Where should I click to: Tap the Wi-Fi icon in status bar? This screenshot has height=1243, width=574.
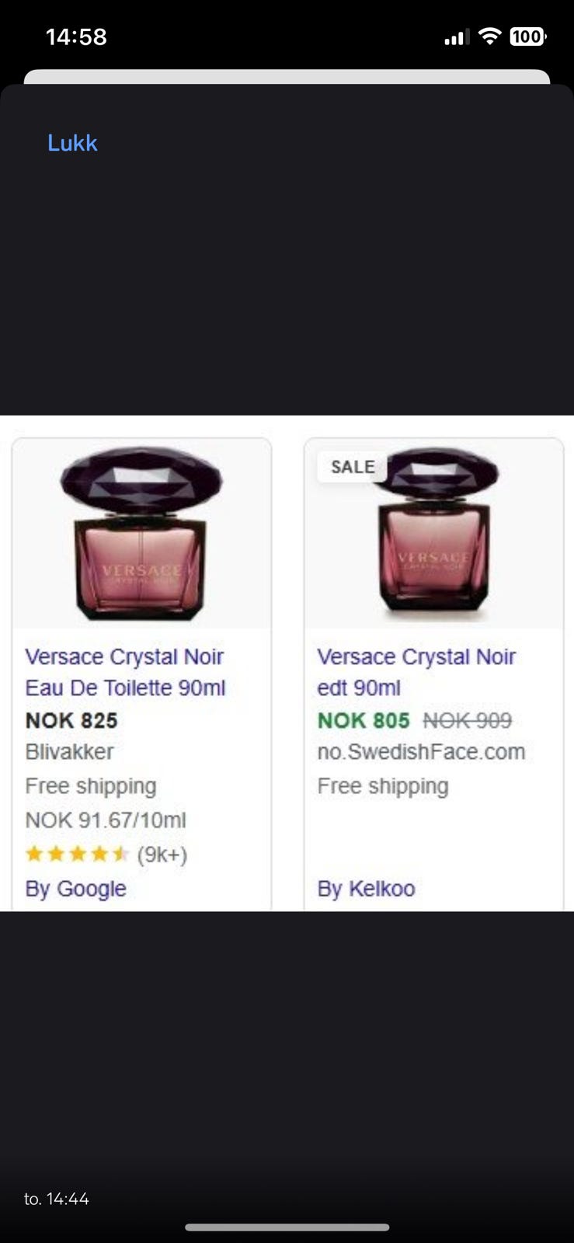pyautogui.click(x=489, y=36)
